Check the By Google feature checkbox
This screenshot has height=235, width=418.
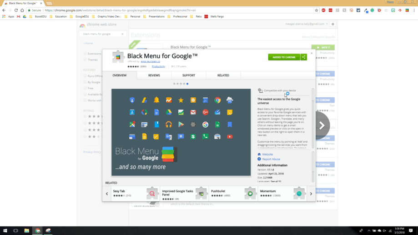85,82
